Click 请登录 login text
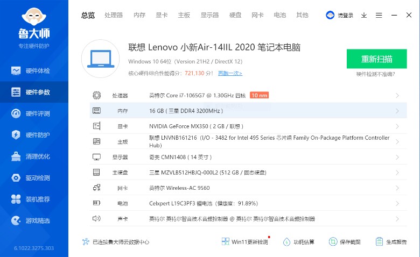 point(345,16)
